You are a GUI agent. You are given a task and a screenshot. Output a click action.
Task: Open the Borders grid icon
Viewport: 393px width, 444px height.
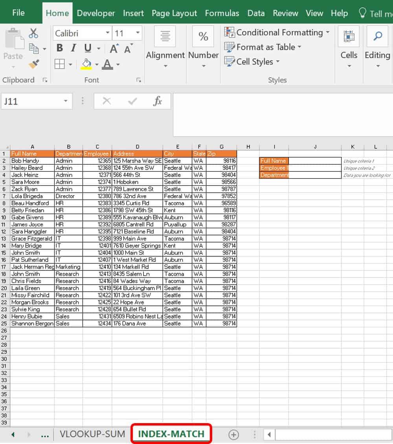(x=59, y=64)
